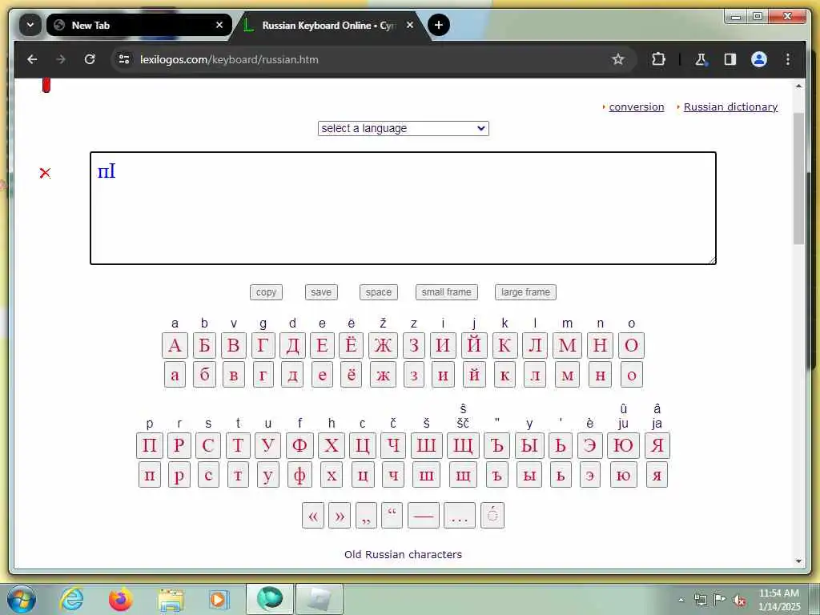Click the scrollbar down arrow

(x=798, y=561)
